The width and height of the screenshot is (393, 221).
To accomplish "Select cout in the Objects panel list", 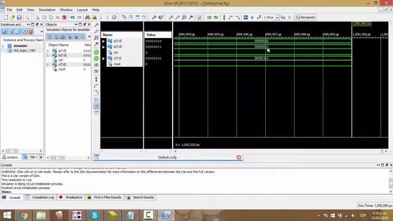I will [61, 69].
